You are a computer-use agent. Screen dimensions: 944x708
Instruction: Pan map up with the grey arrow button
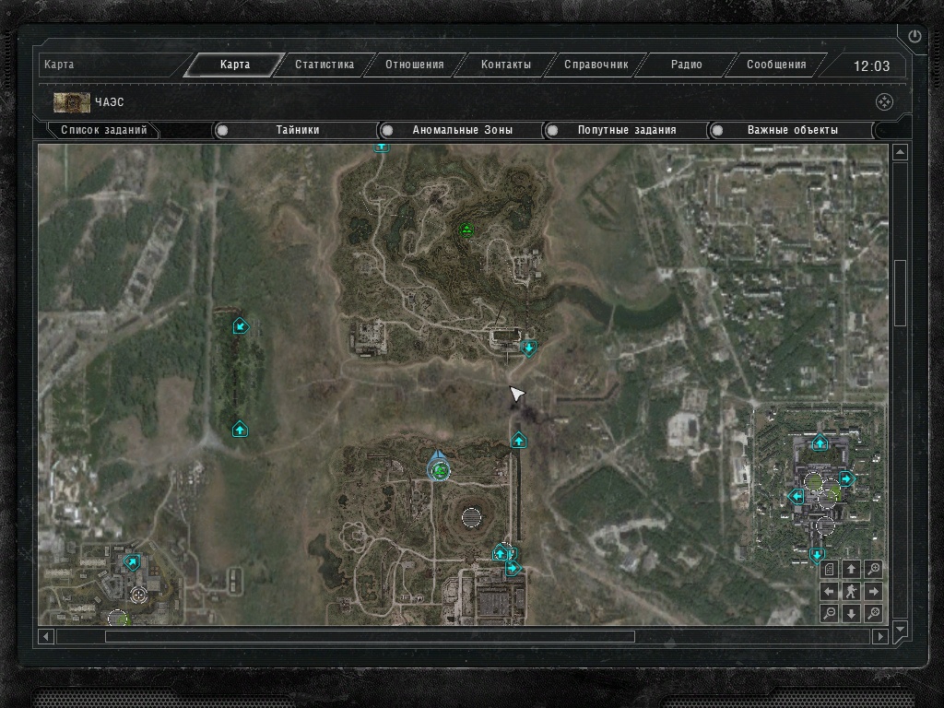851,569
